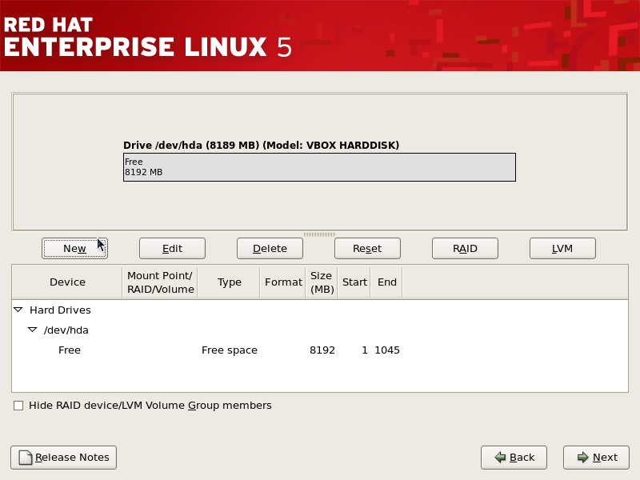Click the 1045 end cylinder value
The image size is (640, 480).
387,350
